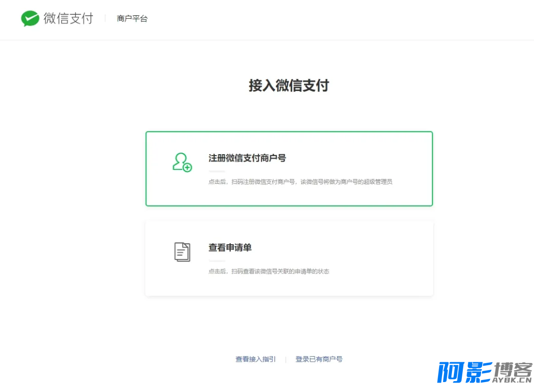
Task: Select the 注册微信支付商户号 heading
Action: tap(247, 158)
